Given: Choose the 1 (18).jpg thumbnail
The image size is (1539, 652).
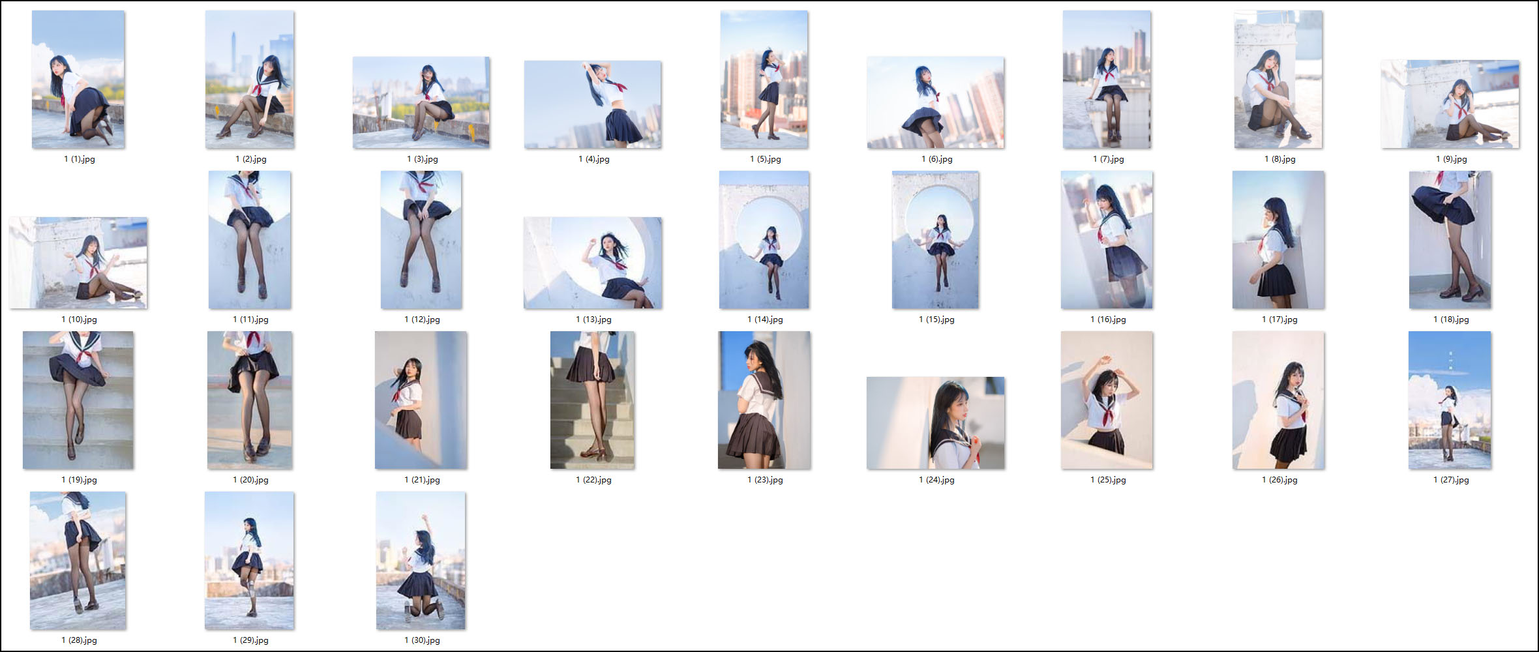Looking at the screenshot, I should click(1450, 240).
